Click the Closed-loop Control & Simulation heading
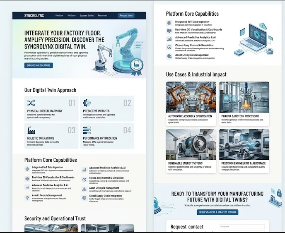This screenshot has height=233, width=285. [194, 45]
